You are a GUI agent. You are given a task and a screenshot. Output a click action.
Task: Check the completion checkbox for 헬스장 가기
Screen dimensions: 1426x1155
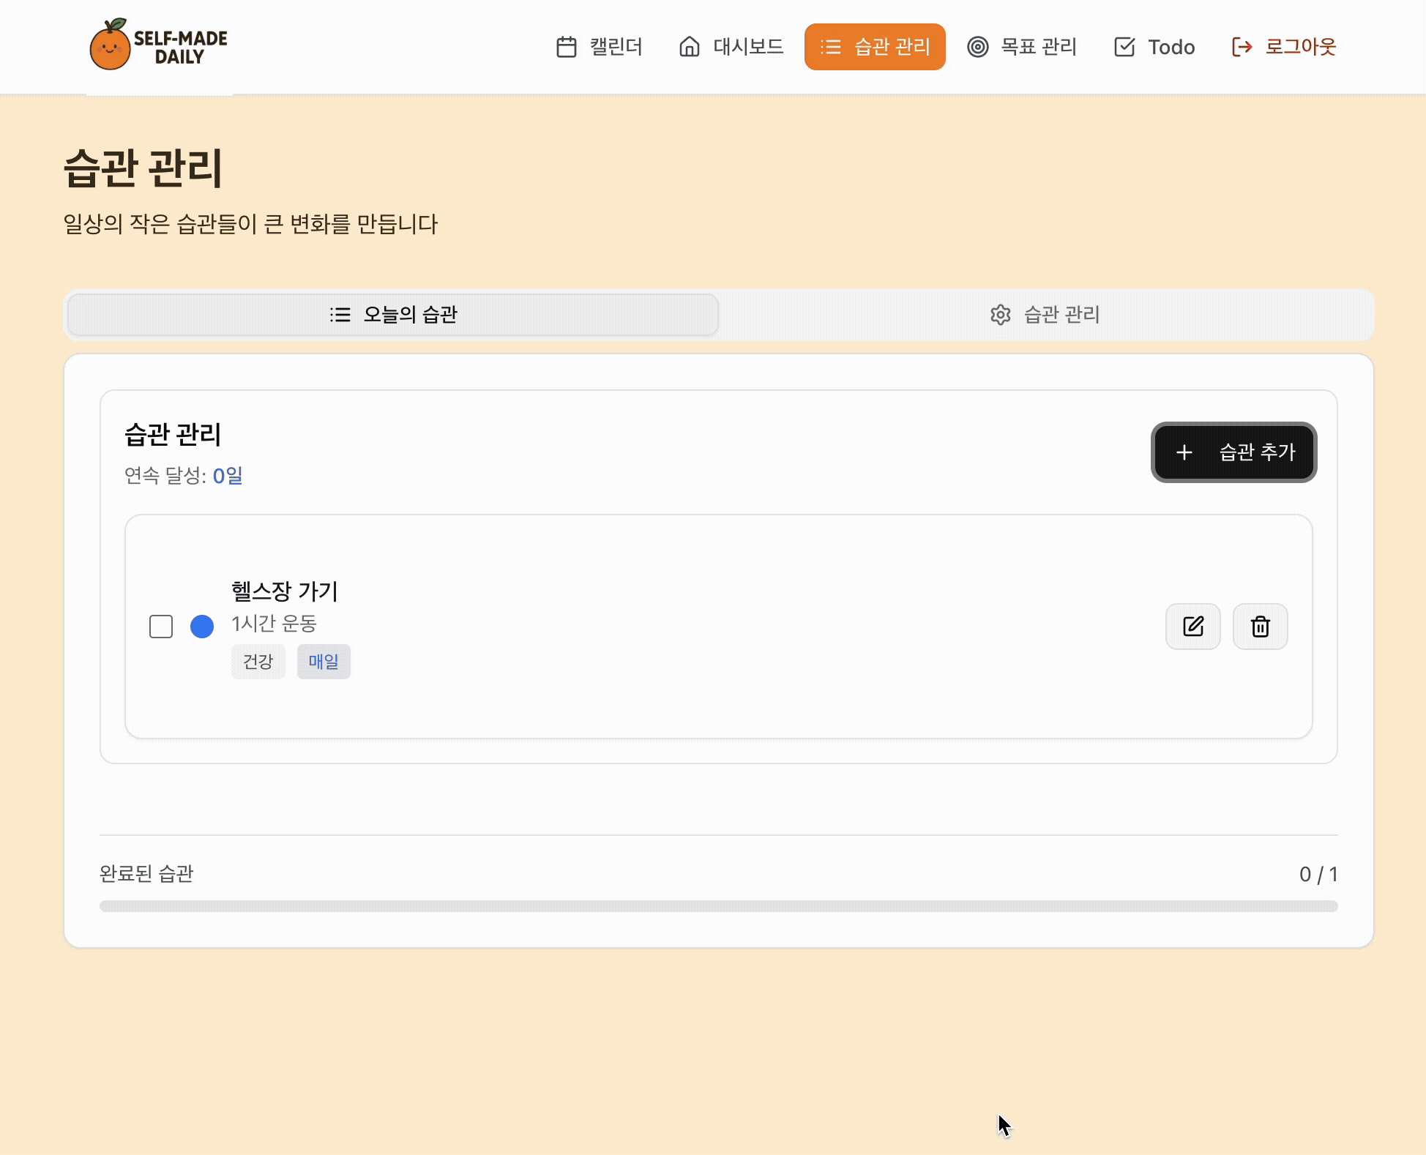161,627
